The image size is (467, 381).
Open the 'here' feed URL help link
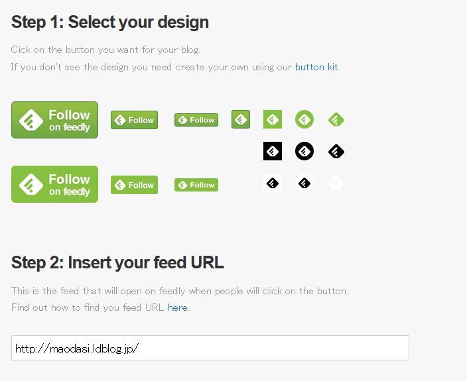[x=177, y=307]
